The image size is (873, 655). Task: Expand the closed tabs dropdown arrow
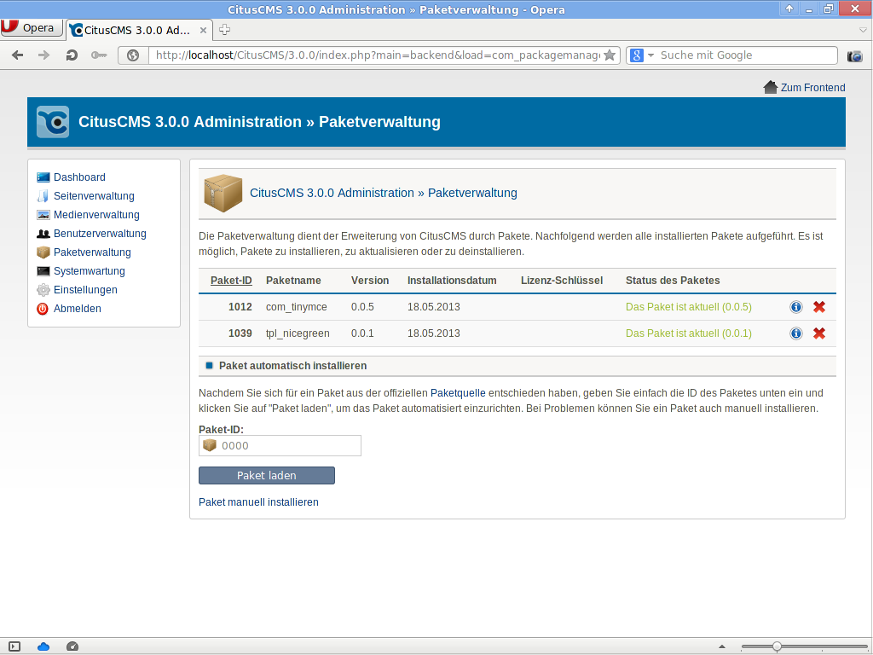click(x=863, y=30)
